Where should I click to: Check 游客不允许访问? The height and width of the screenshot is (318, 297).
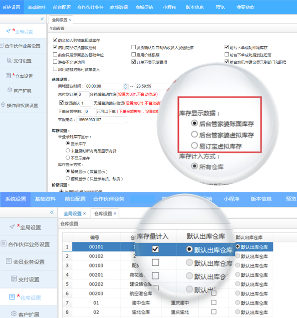click(x=55, y=62)
